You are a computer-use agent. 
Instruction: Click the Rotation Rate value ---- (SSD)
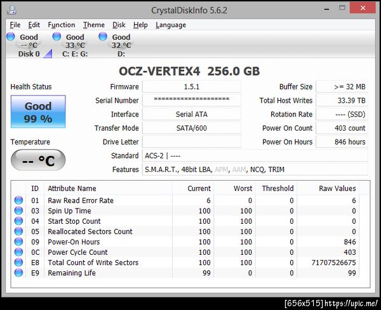[342, 114]
